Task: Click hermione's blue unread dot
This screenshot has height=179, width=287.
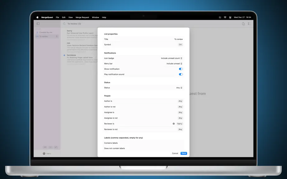Action: pos(64,55)
